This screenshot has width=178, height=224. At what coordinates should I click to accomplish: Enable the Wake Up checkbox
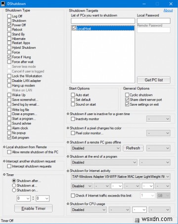pyautogui.click(x=9, y=95)
